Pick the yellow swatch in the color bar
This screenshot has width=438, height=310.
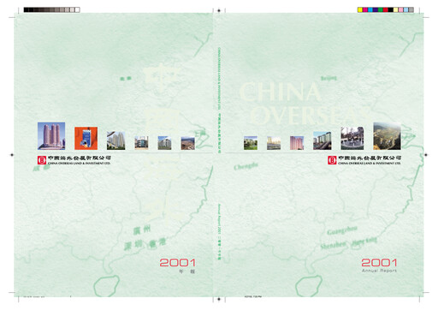(360, 9)
